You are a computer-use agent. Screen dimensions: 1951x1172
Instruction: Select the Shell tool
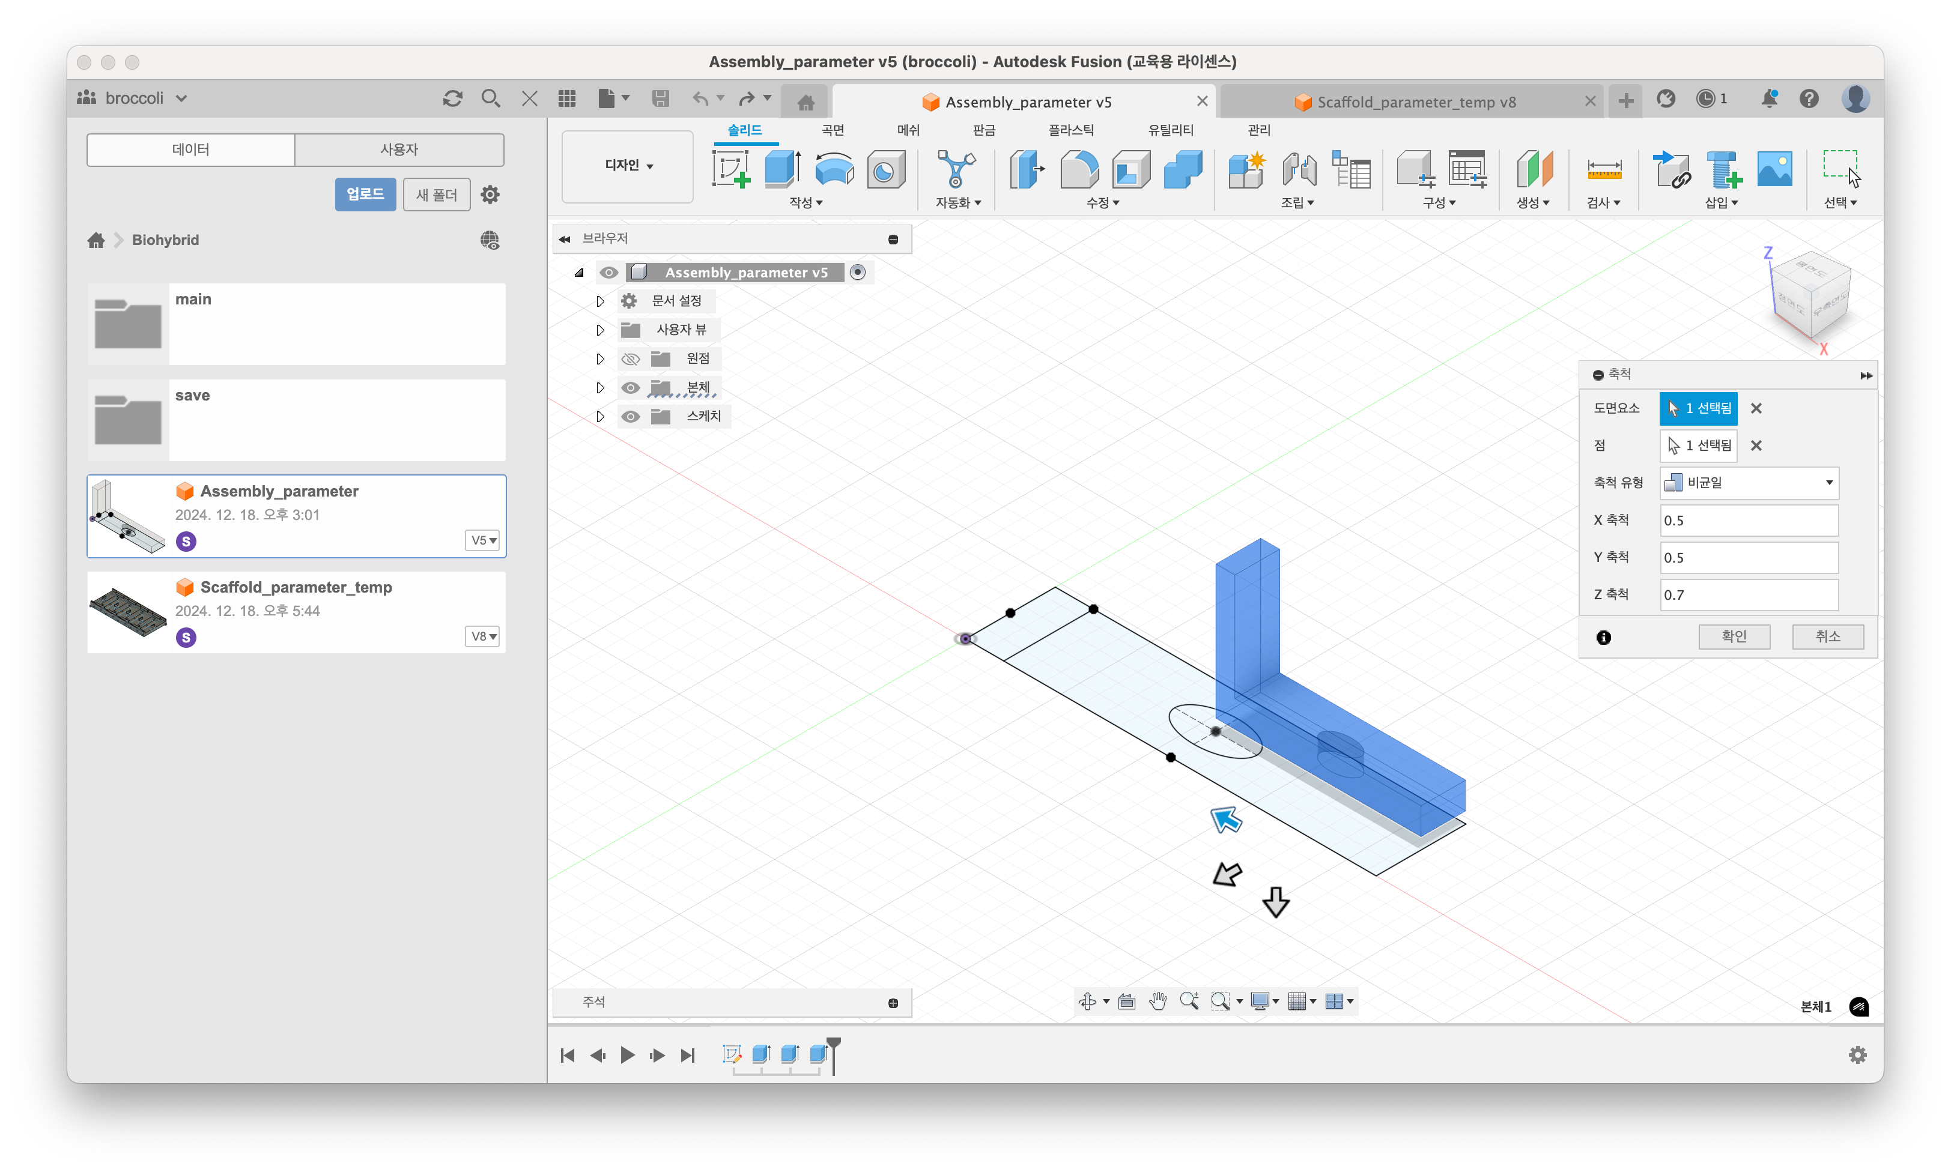[x=1131, y=169]
